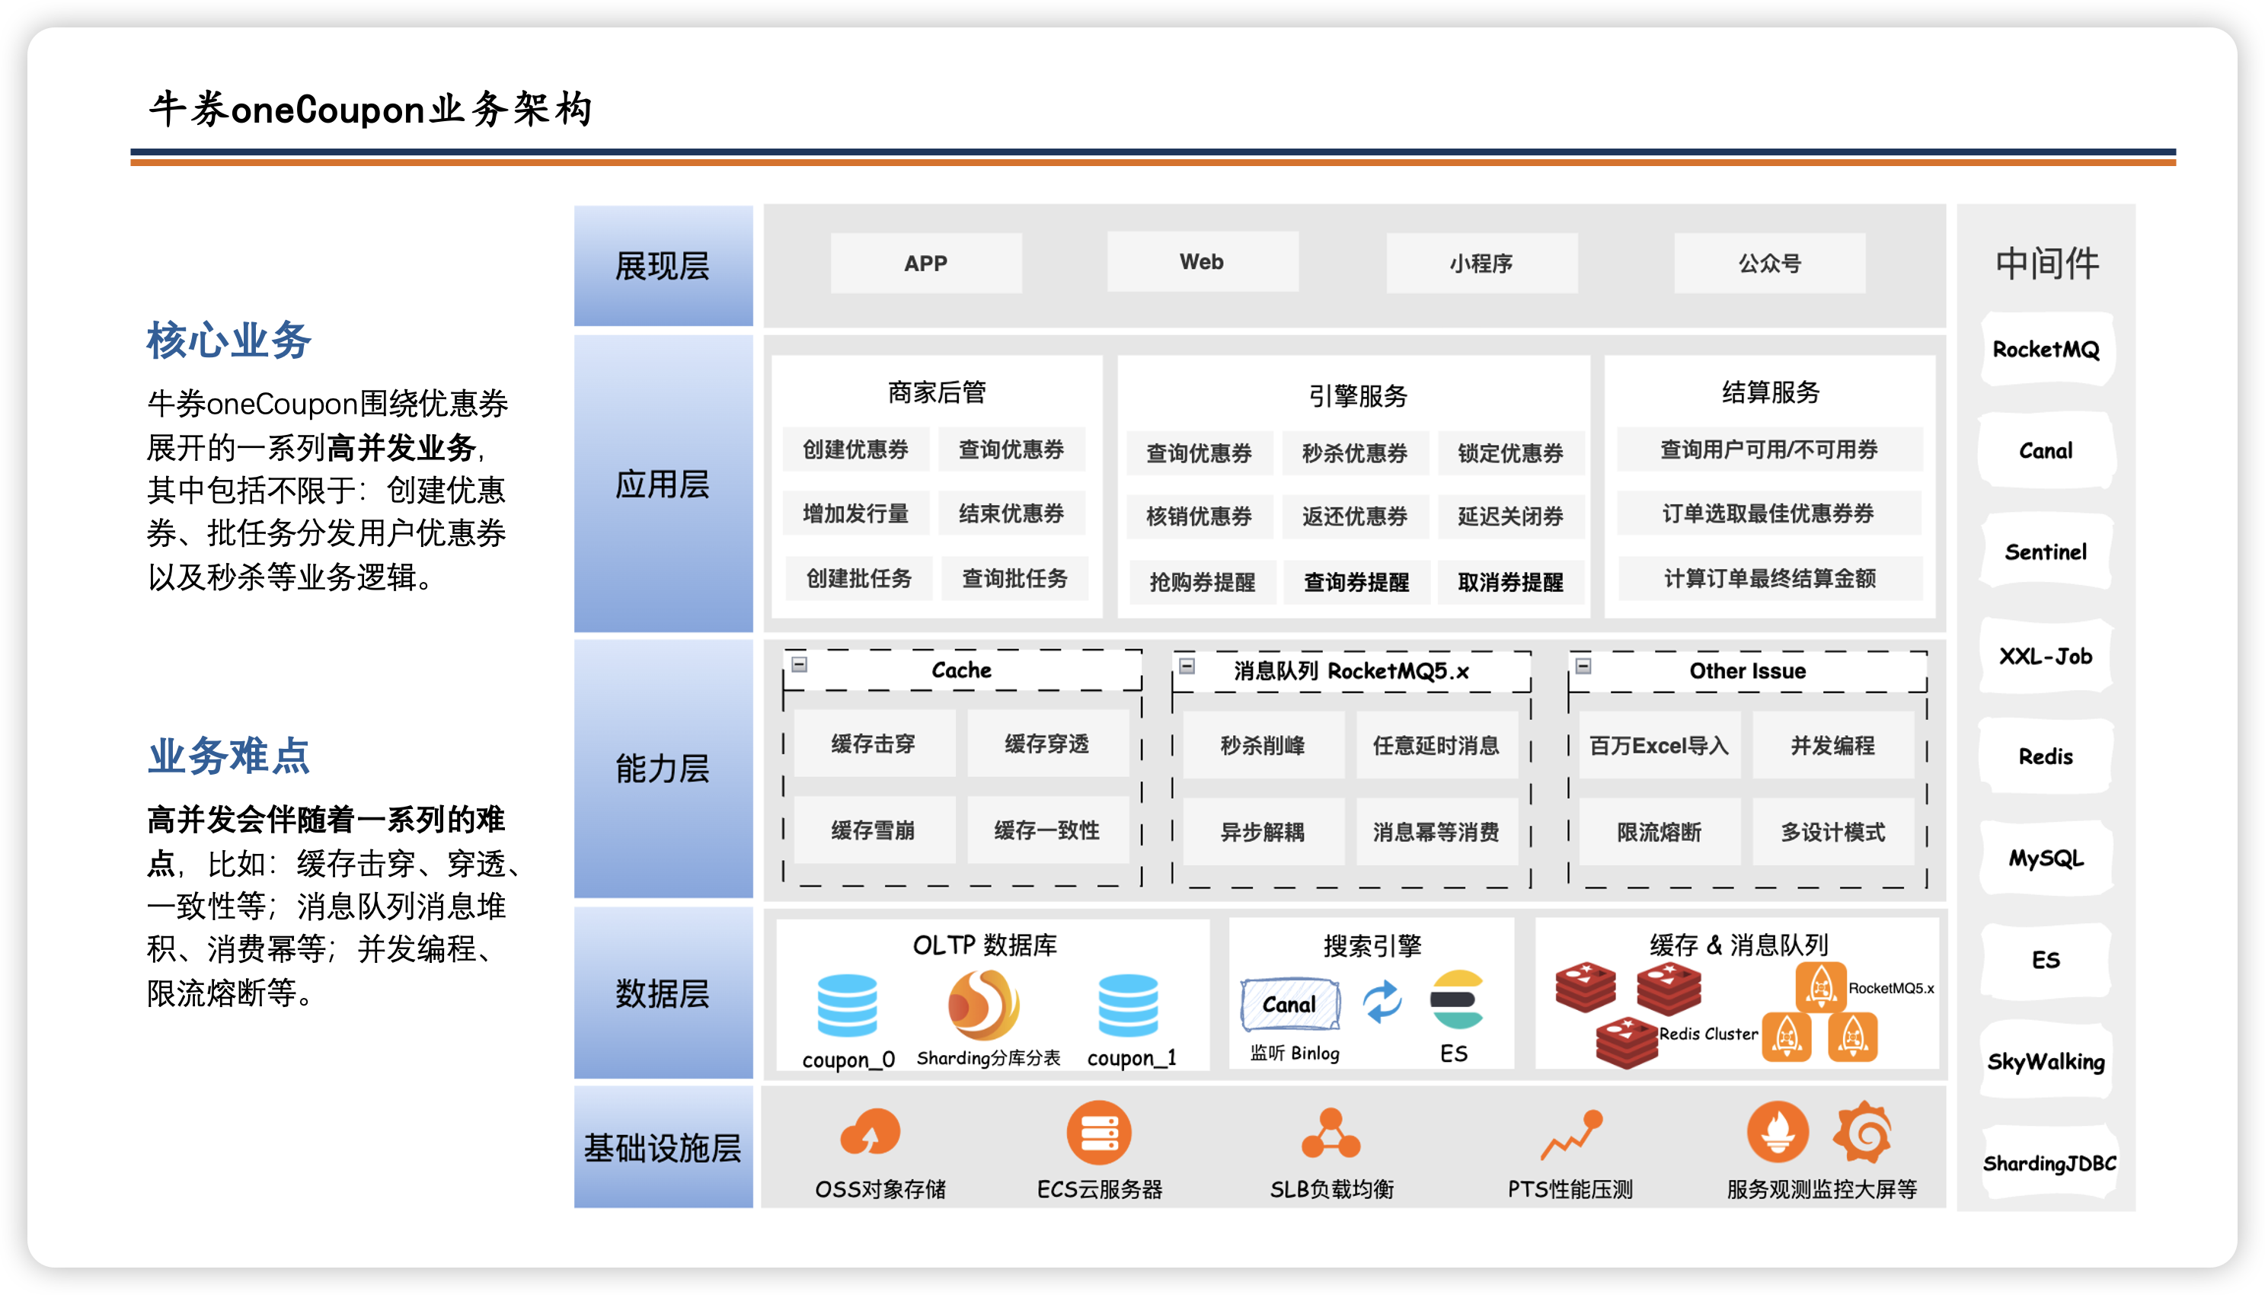The width and height of the screenshot is (2265, 1295).
Task: Click the blue sync arrows icon beside Canal
Action: click(1382, 1002)
